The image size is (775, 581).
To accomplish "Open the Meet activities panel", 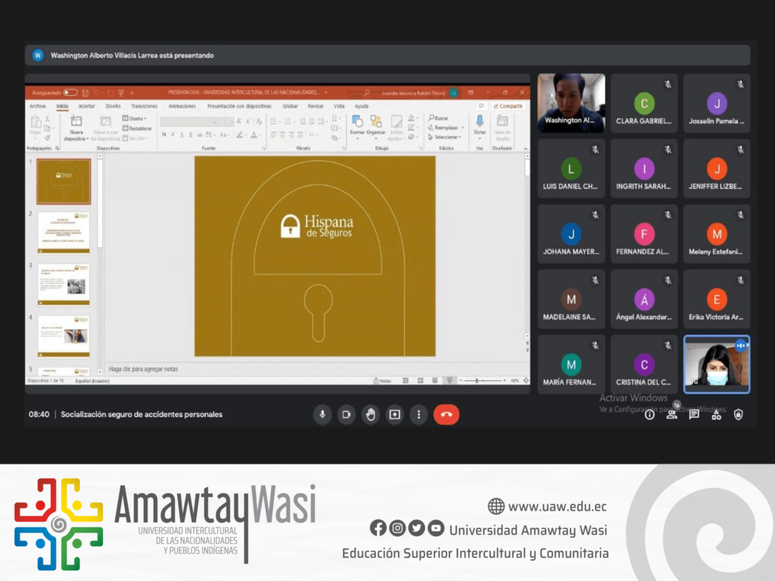I will (716, 415).
